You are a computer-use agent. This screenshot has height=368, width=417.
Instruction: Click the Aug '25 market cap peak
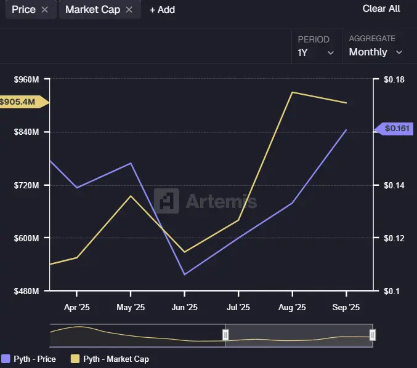[x=292, y=92]
